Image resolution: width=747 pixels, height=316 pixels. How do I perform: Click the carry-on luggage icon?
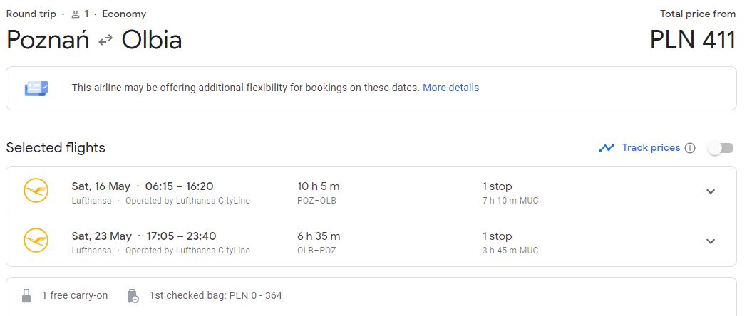point(26,296)
